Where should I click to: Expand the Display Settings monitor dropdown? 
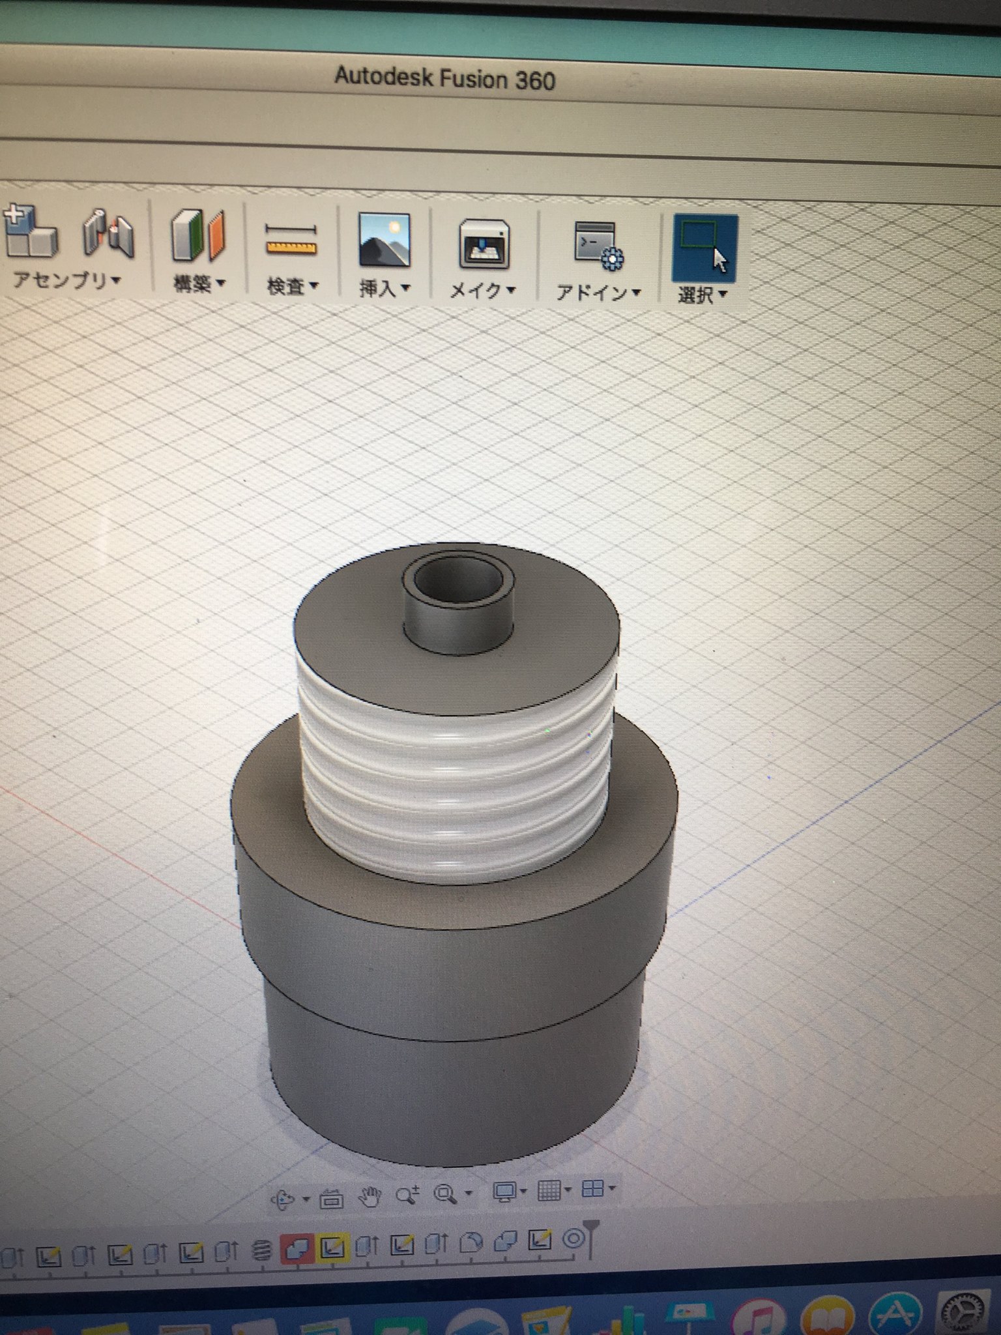507,1192
